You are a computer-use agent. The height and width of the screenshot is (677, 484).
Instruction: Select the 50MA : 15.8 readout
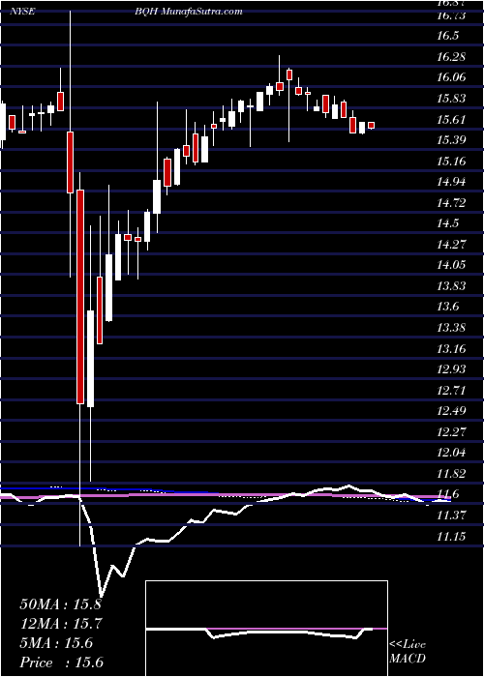(x=60, y=604)
